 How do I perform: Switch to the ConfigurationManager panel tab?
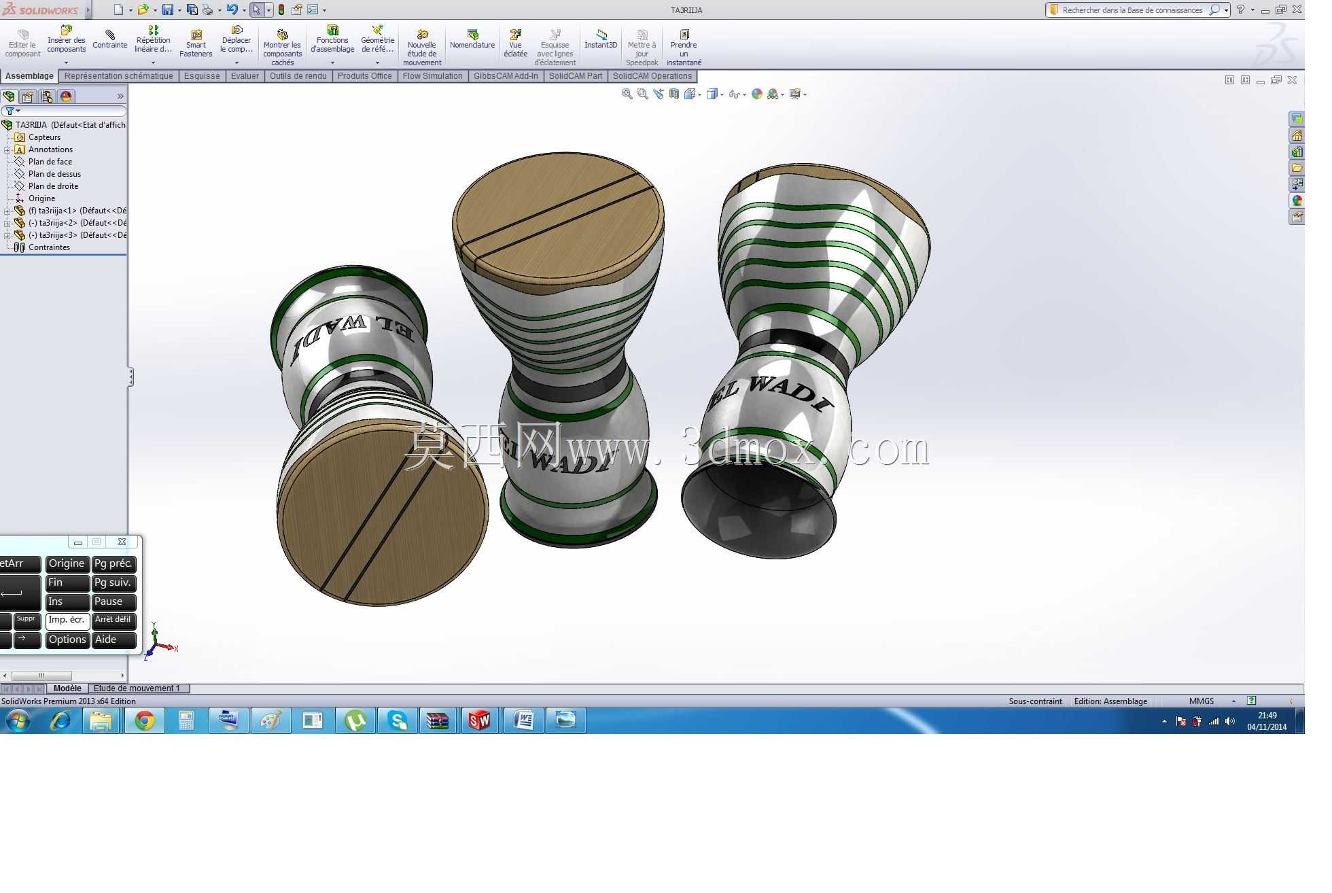tap(47, 97)
